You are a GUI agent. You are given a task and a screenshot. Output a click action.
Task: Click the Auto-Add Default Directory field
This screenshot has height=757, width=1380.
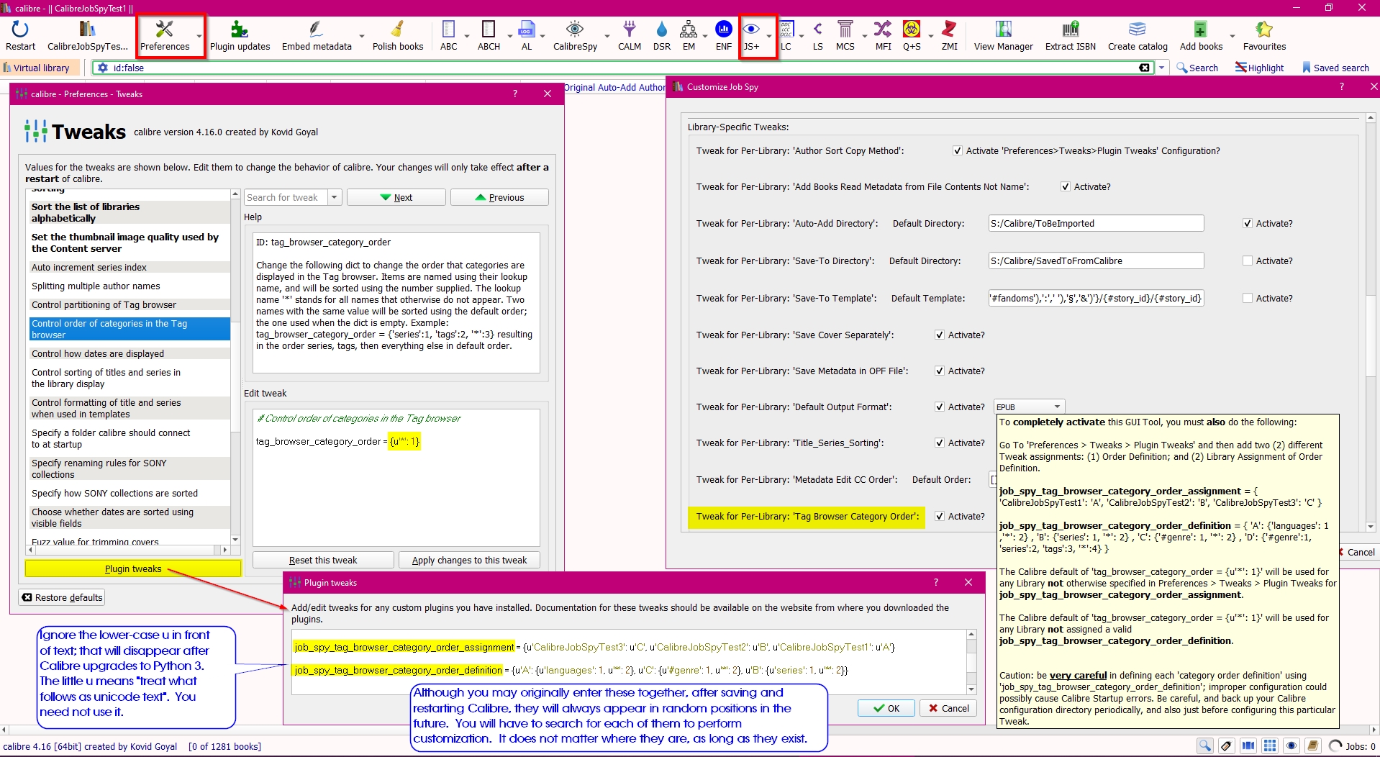tap(1096, 224)
